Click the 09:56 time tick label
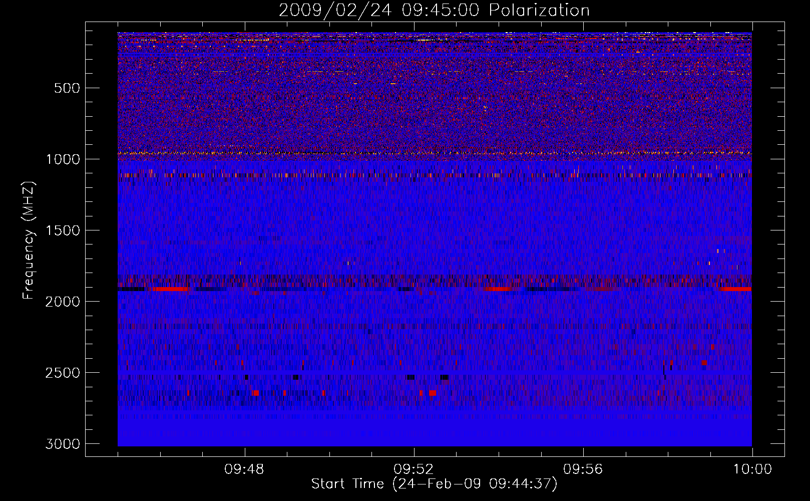 583,469
